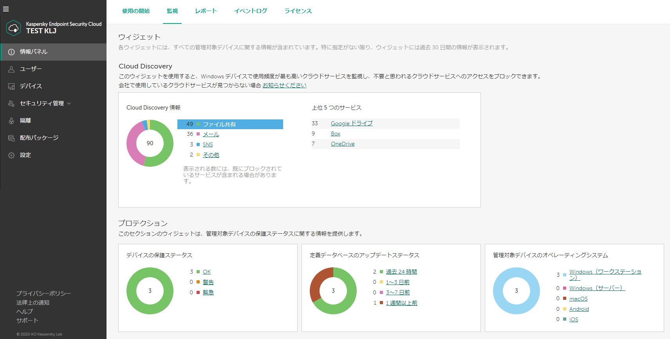Click the 上位 5 つのサービス heading
Image resolution: width=670 pixels, height=339 pixels.
pyautogui.click(x=336, y=108)
